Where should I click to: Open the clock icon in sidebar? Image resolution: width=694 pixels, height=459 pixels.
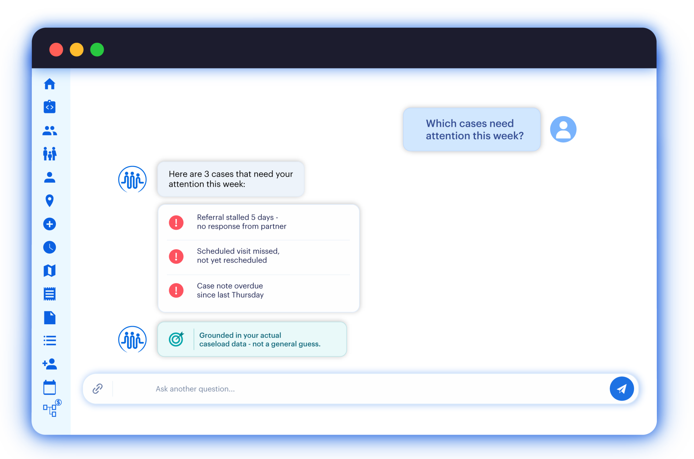click(x=49, y=247)
